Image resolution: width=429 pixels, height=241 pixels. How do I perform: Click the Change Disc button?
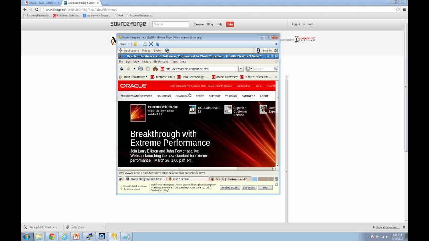tap(249, 188)
